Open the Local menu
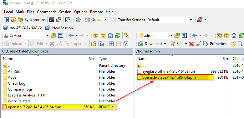 click(x=8, y=12)
